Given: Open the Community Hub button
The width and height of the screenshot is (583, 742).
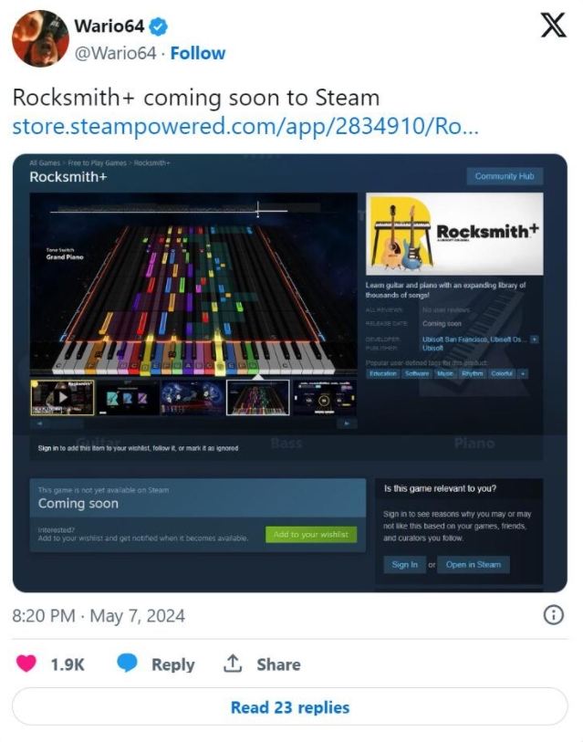Looking at the screenshot, I should (505, 176).
